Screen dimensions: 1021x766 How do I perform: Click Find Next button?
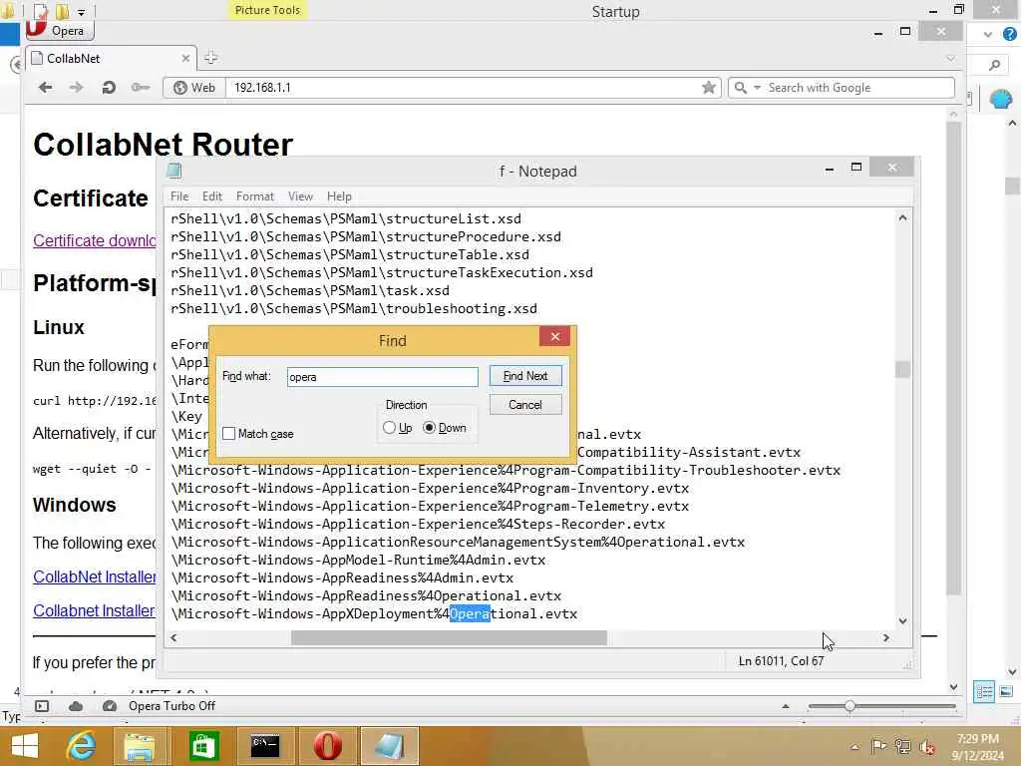525,376
